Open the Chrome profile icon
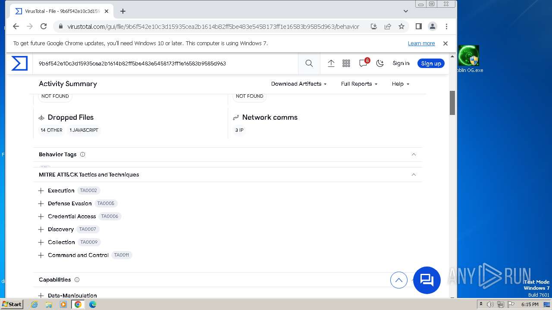This screenshot has height=310, width=552. point(433,26)
